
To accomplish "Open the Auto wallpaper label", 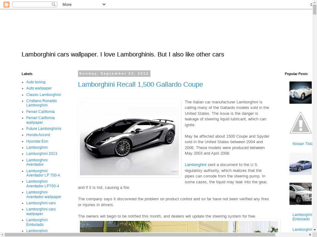I will coord(39,88).
